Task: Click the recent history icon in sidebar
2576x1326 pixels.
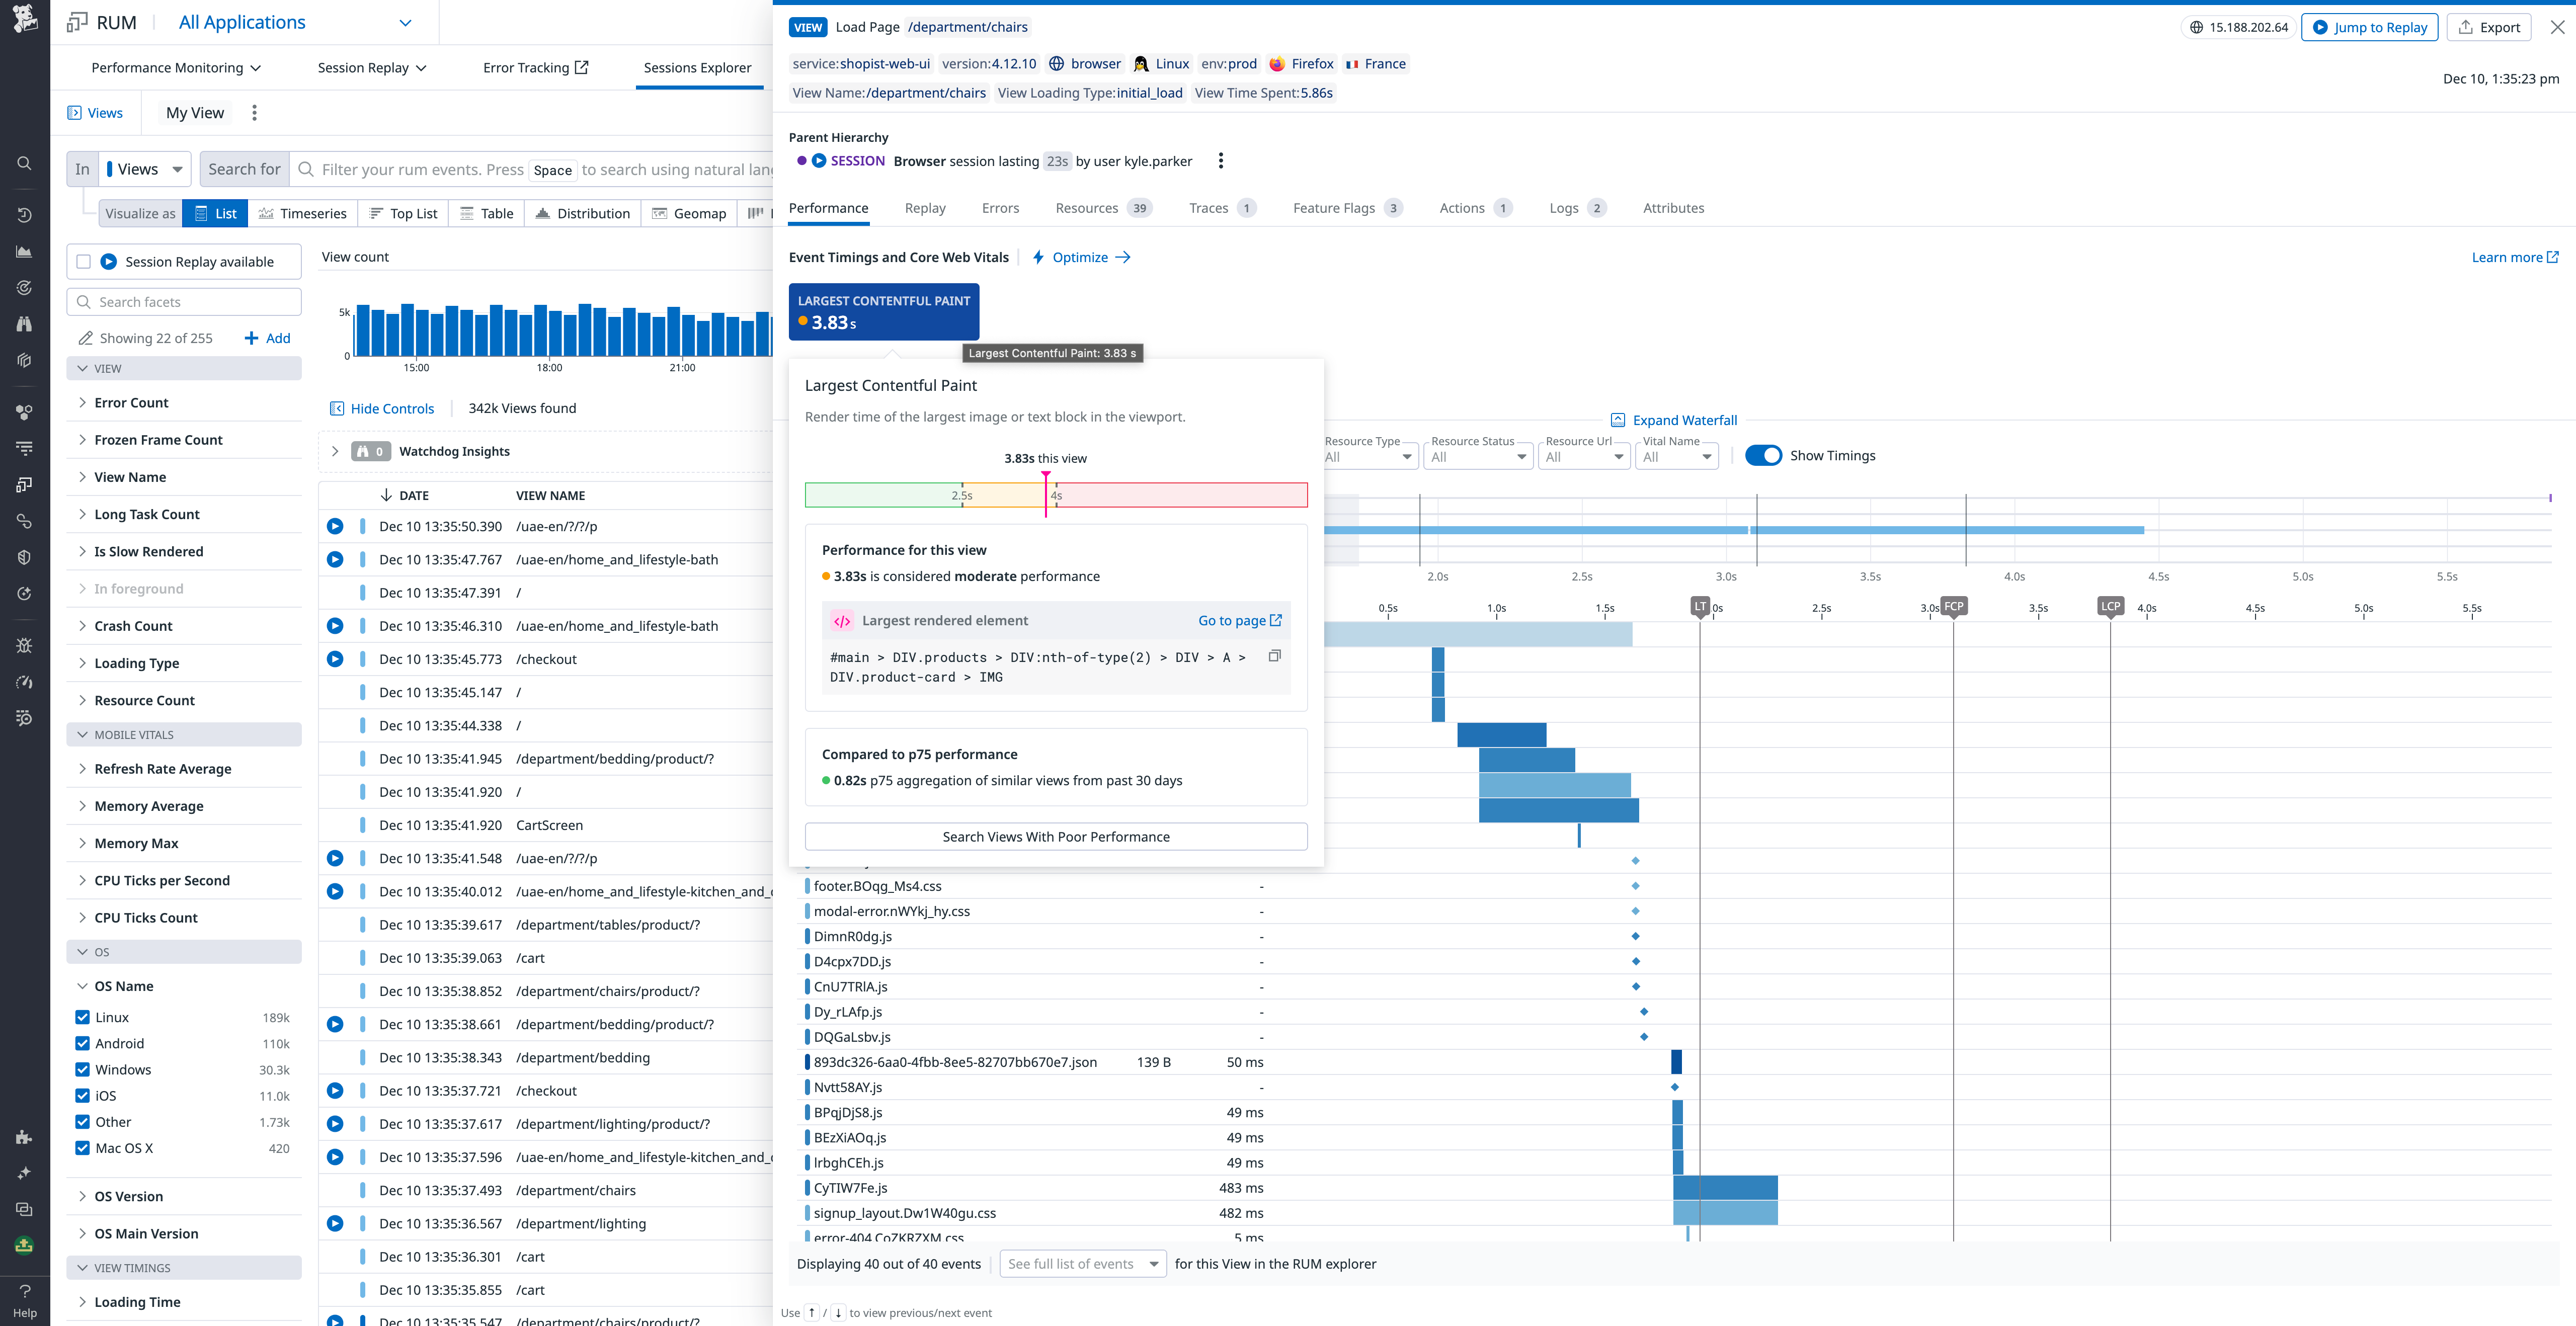Action: pos(24,214)
